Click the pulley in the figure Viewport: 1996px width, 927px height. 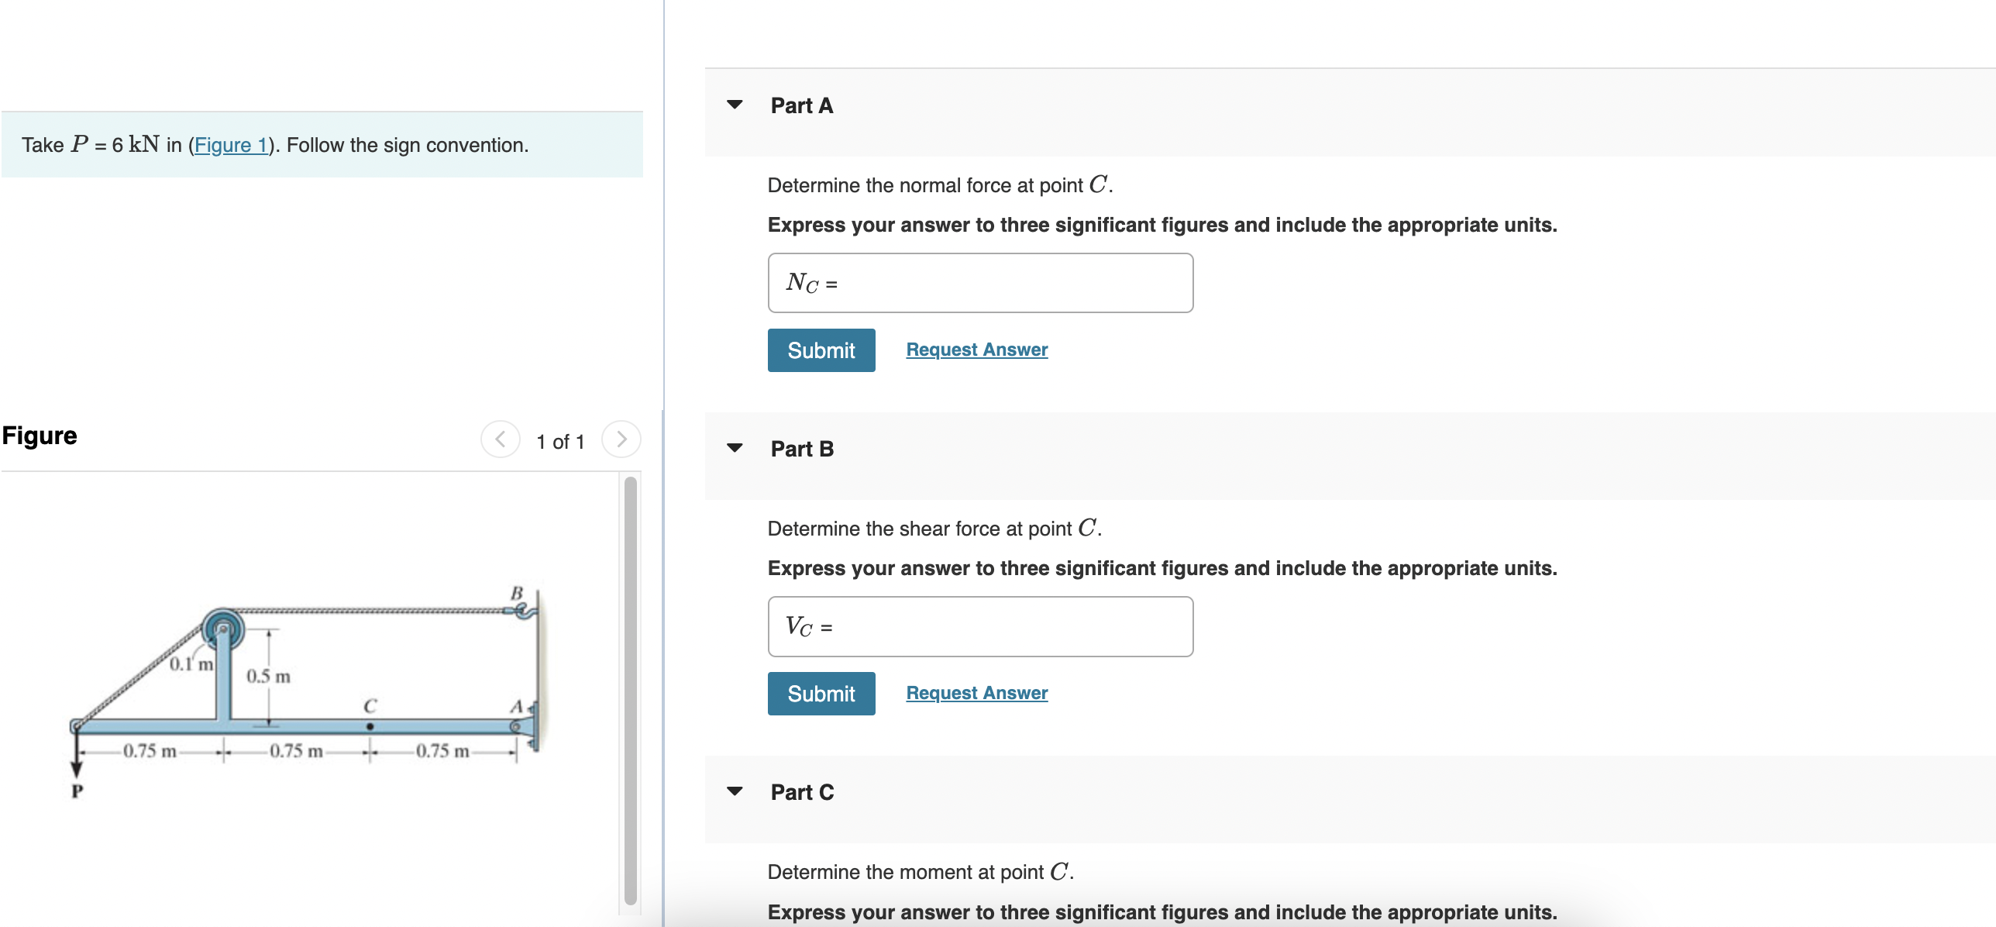click(x=223, y=628)
